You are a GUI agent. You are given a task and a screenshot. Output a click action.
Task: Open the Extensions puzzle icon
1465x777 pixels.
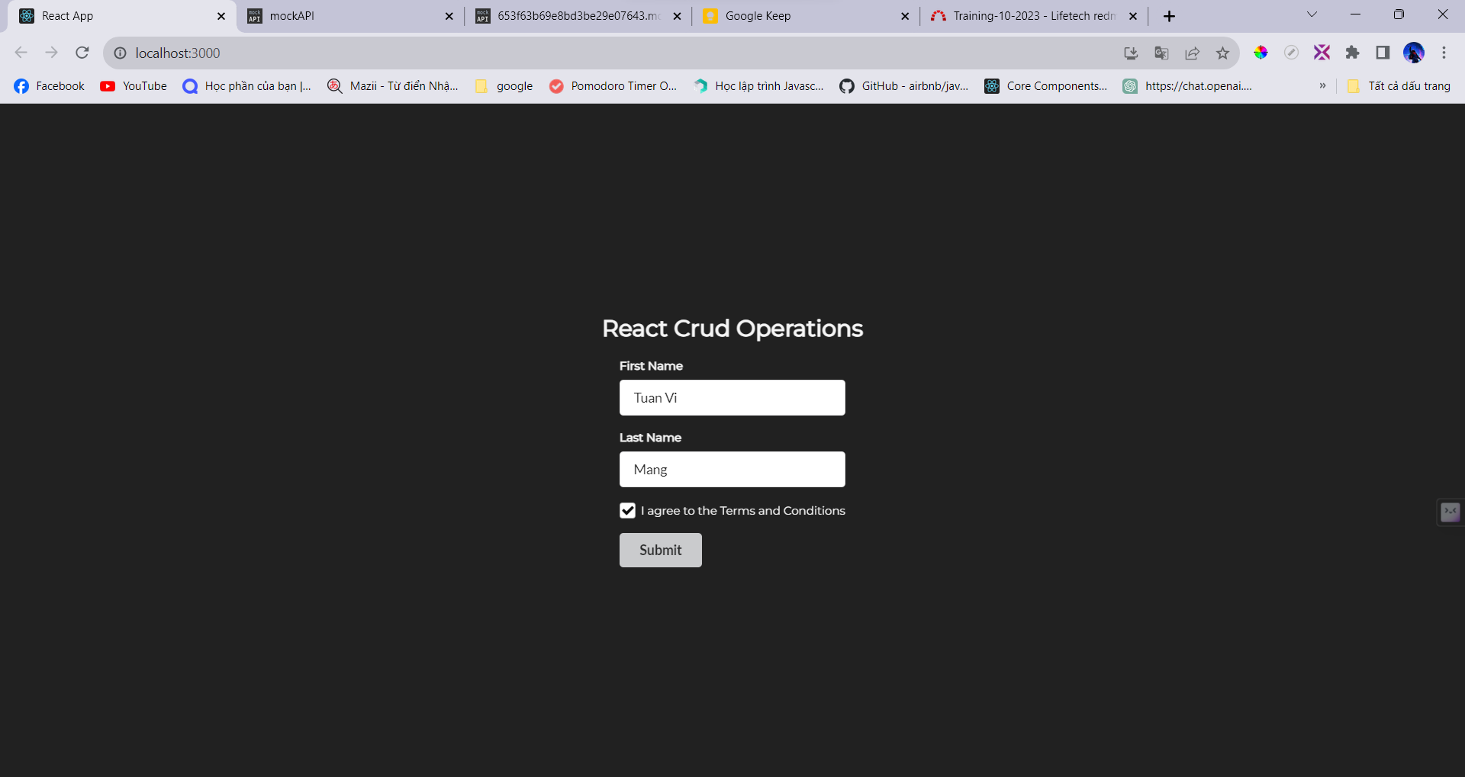[1352, 53]
